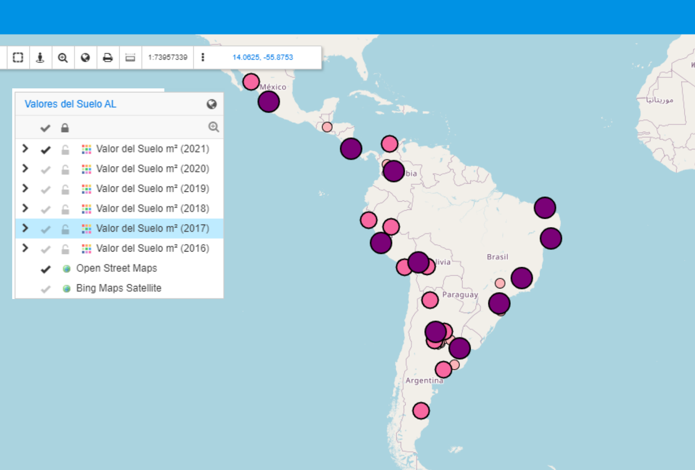Image resolution: width=695 pixels, height=470 pixels.
Task: Toggle visibility of Valor del Suelo 2021
Action: pos(45,150)
